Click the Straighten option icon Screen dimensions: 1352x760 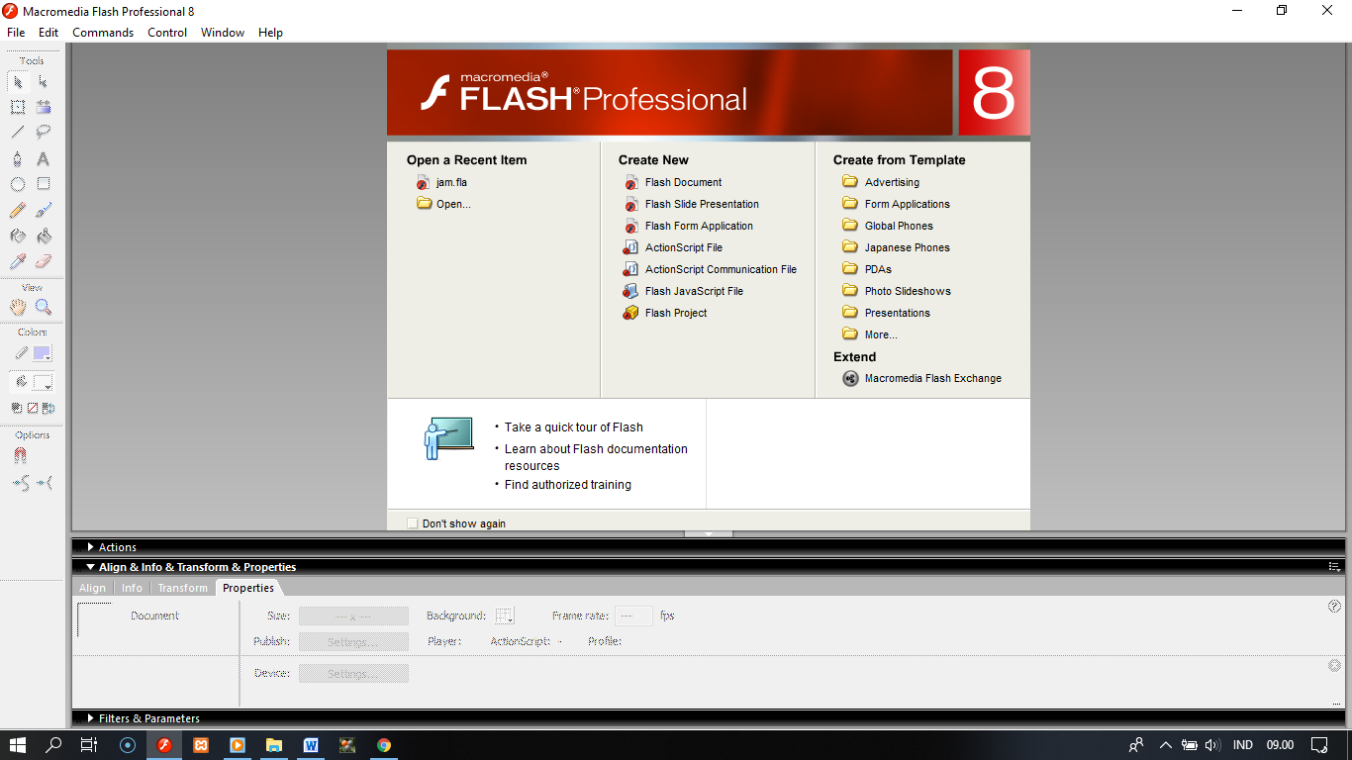pos(45,483)
